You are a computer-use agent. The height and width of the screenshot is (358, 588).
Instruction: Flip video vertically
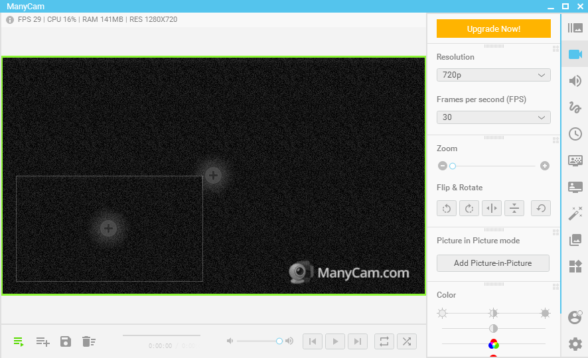click(x=514, y=208)
